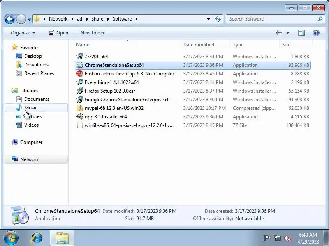Click the Videos filmstrip icon

pyautogui.click(x=19, y=125)
